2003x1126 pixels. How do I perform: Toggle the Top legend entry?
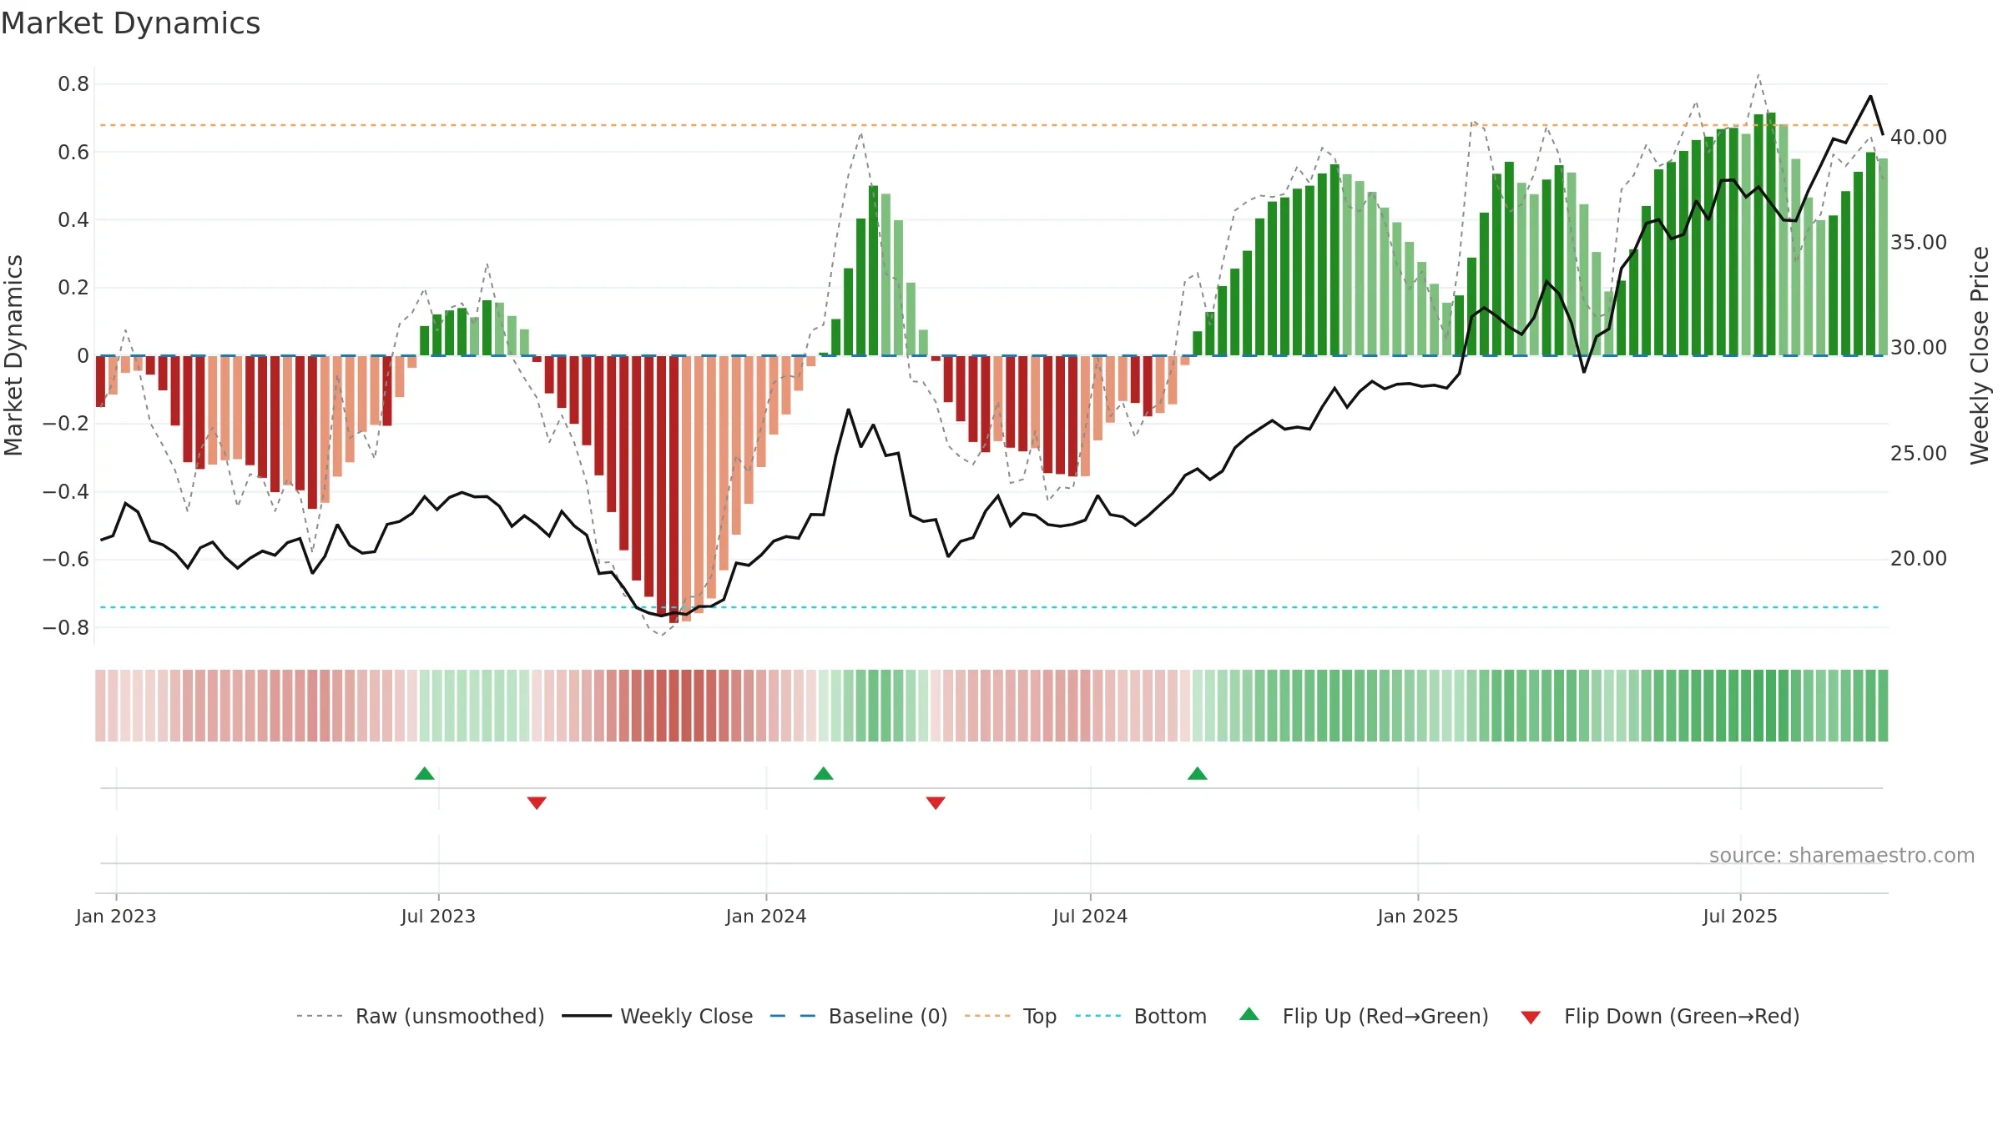(1010, 1016)
